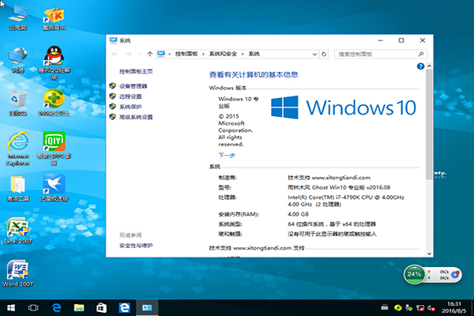Open Internet Explorer from the taskbar
The width and height of the screenshot is (474, 316).
coord(124,308)
